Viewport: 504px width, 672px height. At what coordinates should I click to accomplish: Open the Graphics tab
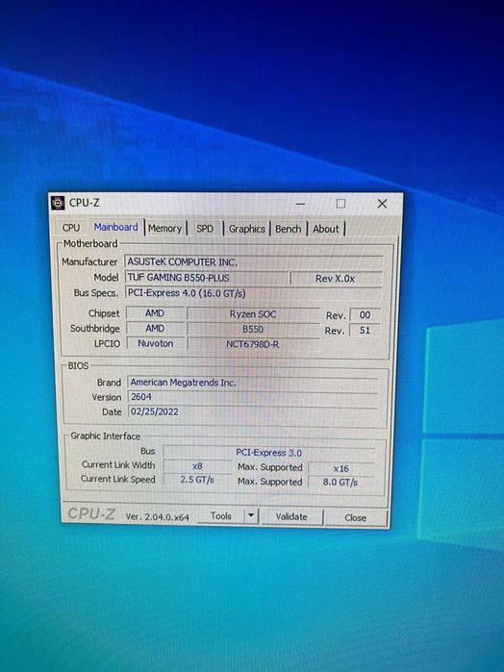point(246,229)
